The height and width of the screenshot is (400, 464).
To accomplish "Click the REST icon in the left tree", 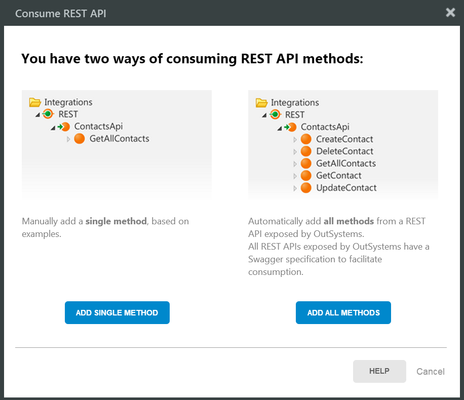I will tap(49, 114).
